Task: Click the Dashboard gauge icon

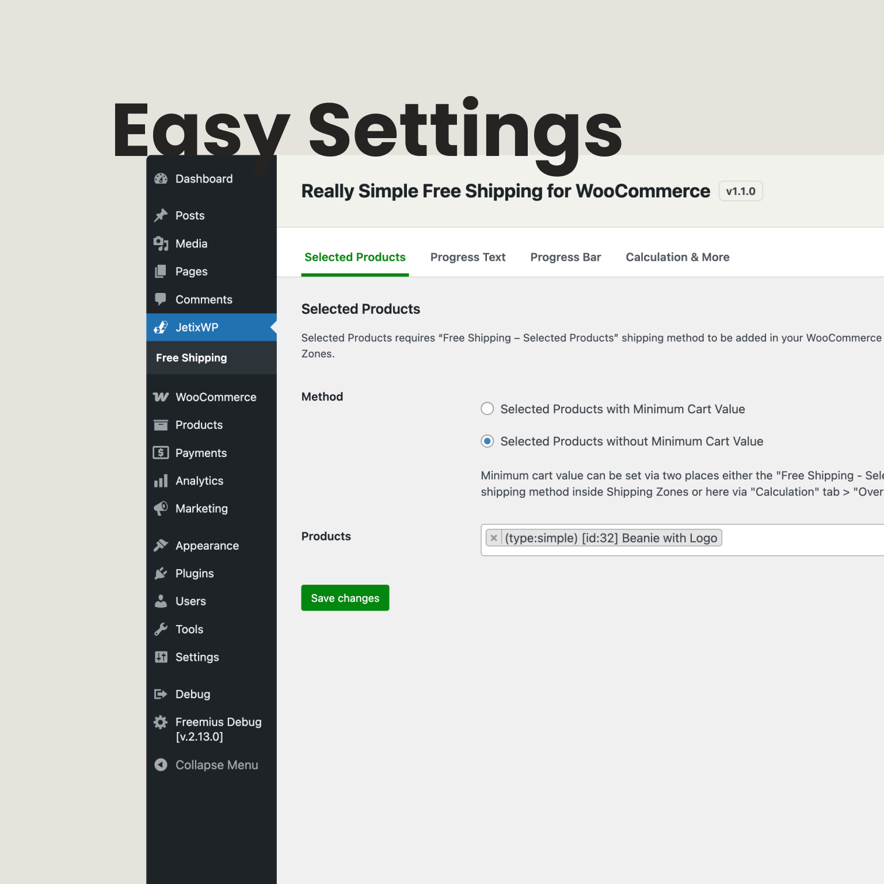Action: [161, 179]
